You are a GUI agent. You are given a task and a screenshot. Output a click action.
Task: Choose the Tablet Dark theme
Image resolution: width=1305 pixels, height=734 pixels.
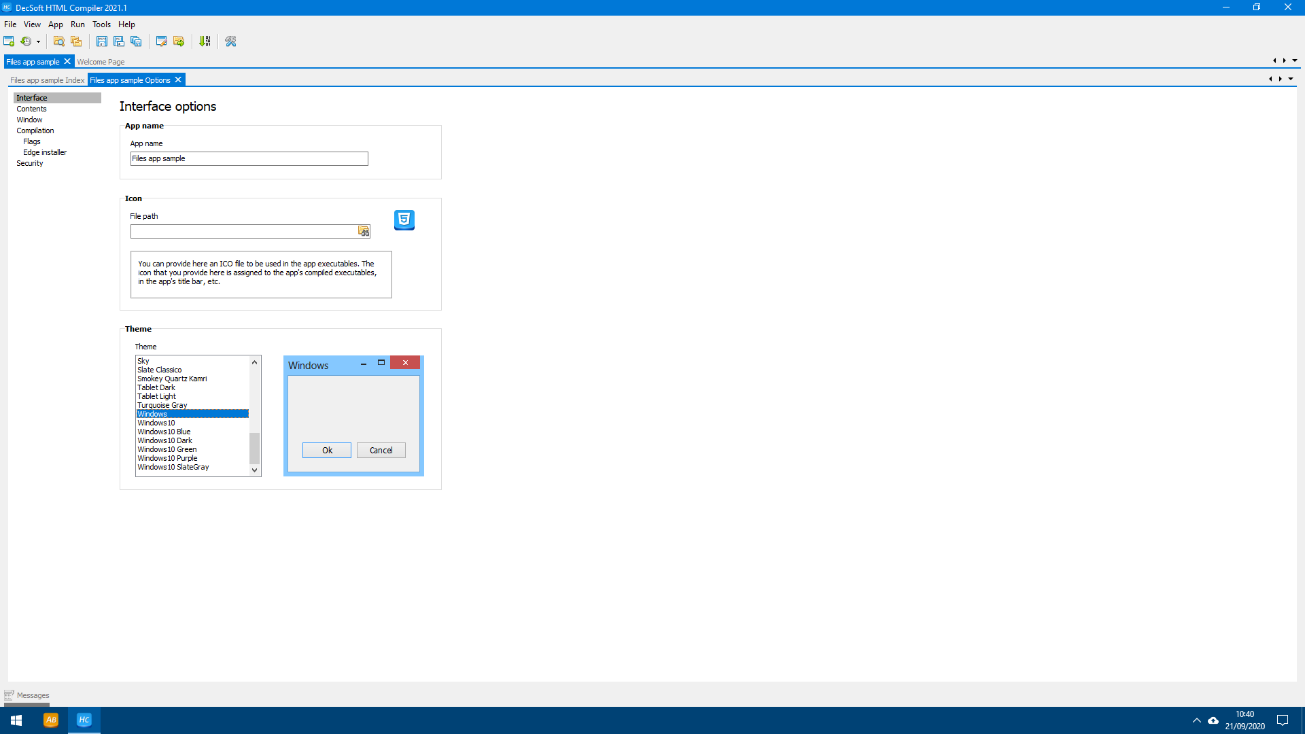click(192, 387)
